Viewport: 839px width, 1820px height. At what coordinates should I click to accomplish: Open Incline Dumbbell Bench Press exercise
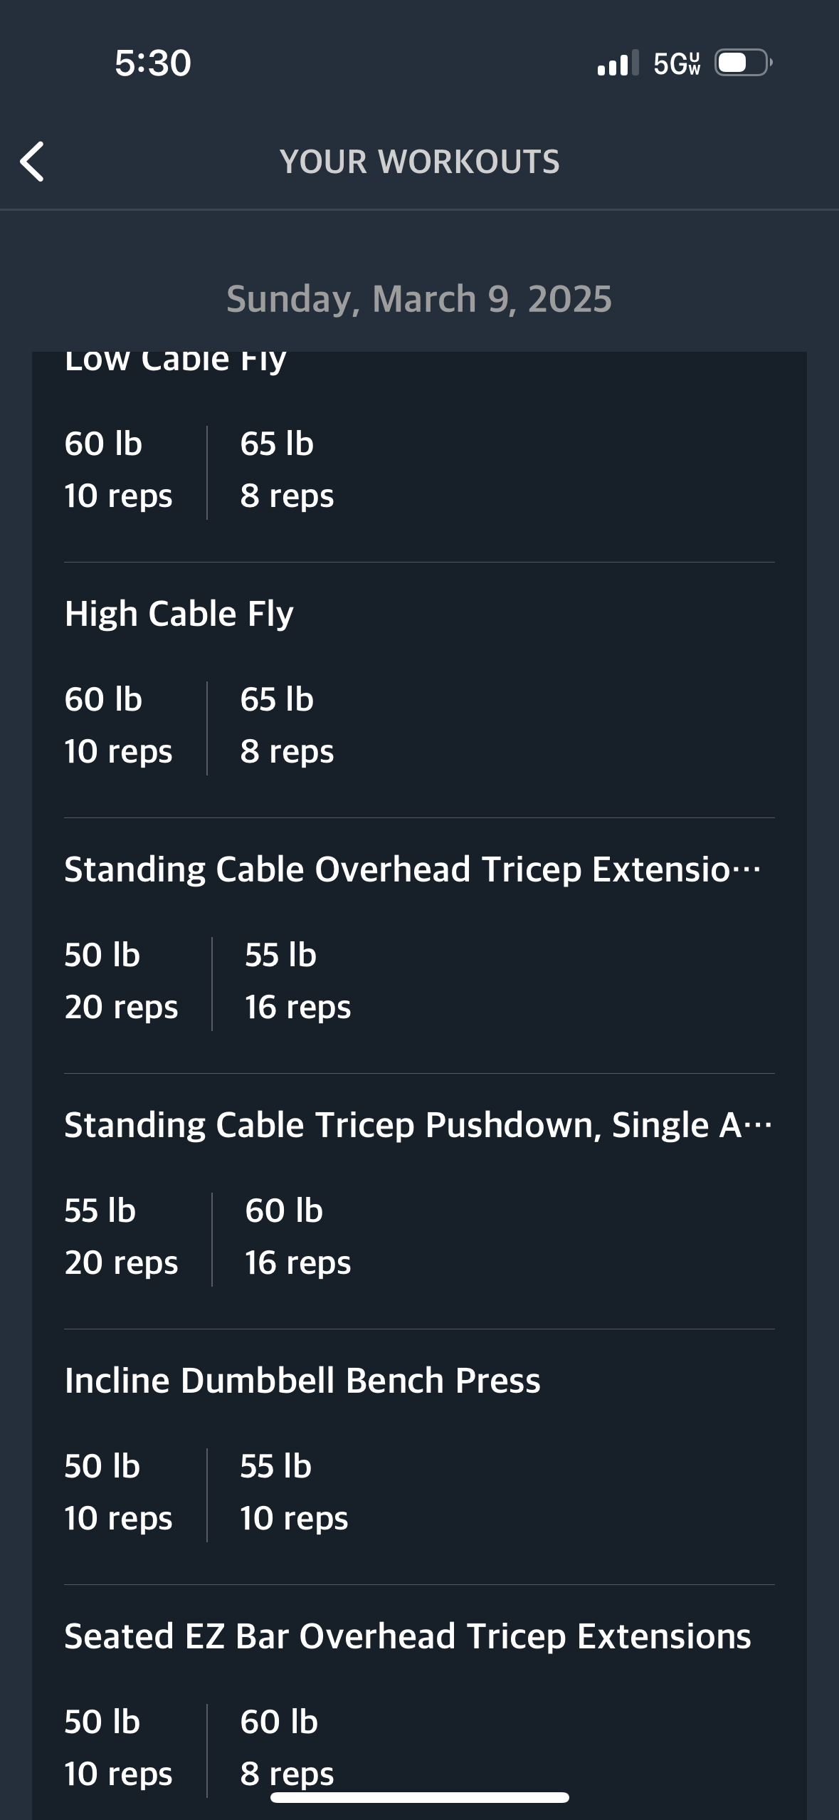coord(302,1381)
